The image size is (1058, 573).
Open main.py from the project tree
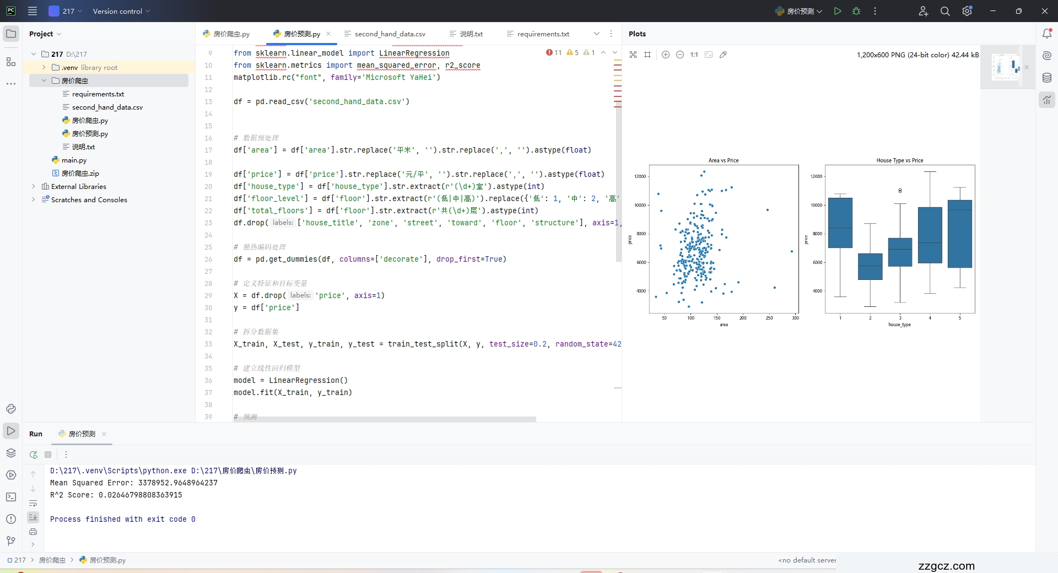(x=74, y=160)
